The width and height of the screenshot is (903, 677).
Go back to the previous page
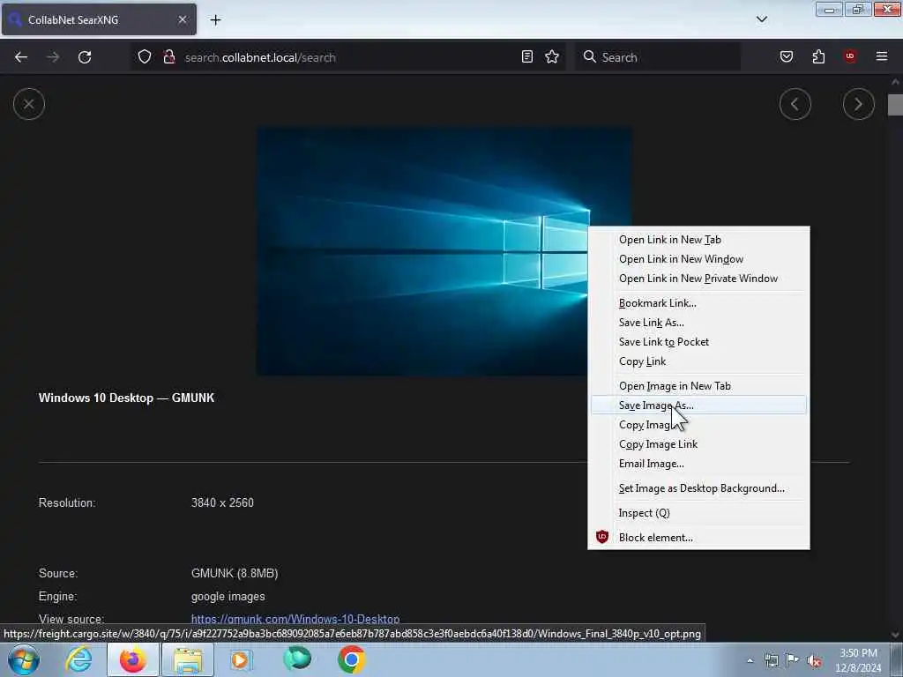[x=21, y=57]
